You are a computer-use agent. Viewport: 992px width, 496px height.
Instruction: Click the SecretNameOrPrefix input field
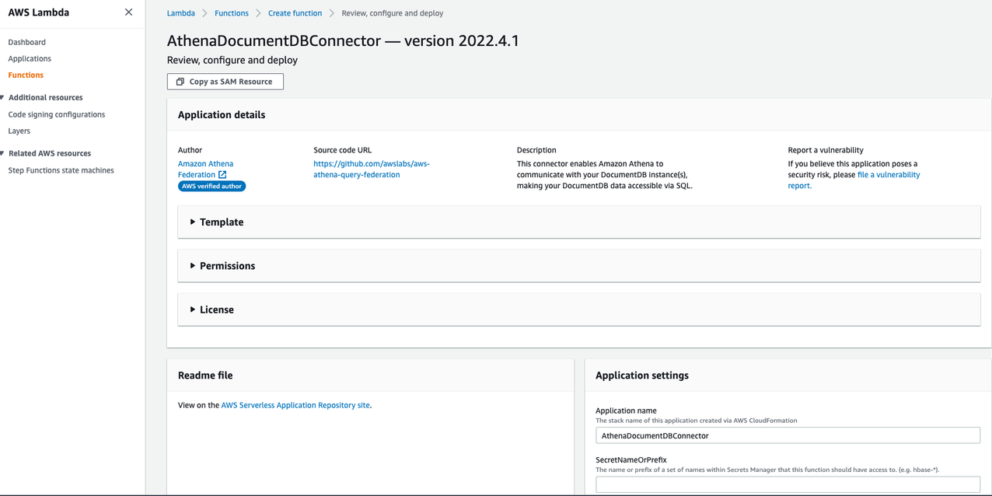(787, 484)
